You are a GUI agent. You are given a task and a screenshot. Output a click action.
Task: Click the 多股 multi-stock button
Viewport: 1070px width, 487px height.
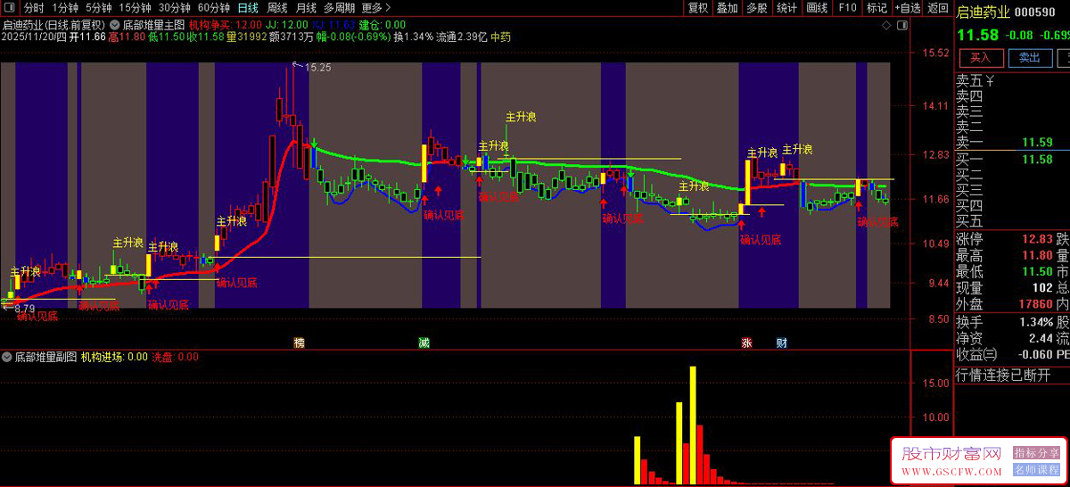tap(757, 8)
